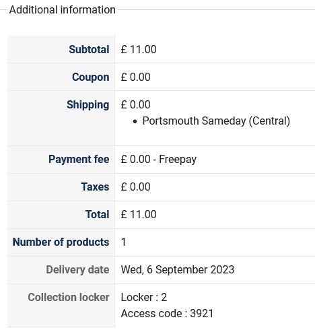
Task: Click the Coupon amount £ 0.00
Action: click(135, 77)
